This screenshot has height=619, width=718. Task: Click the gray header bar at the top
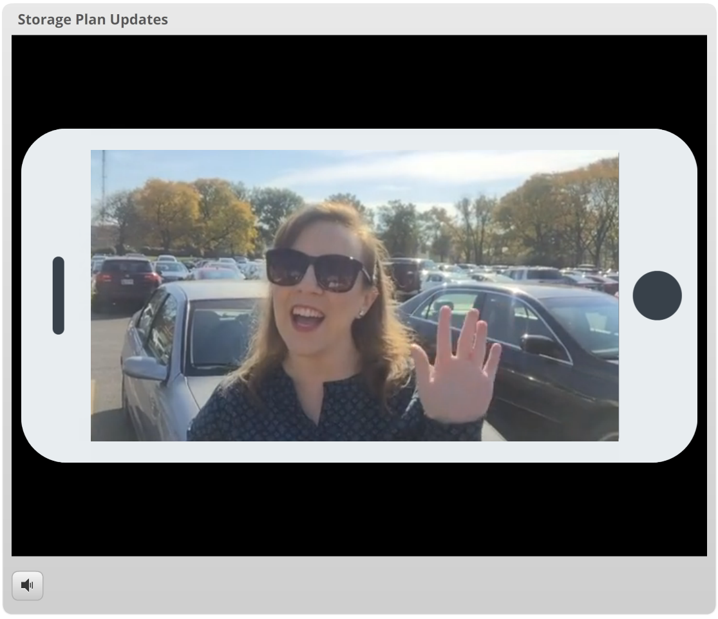359,19
